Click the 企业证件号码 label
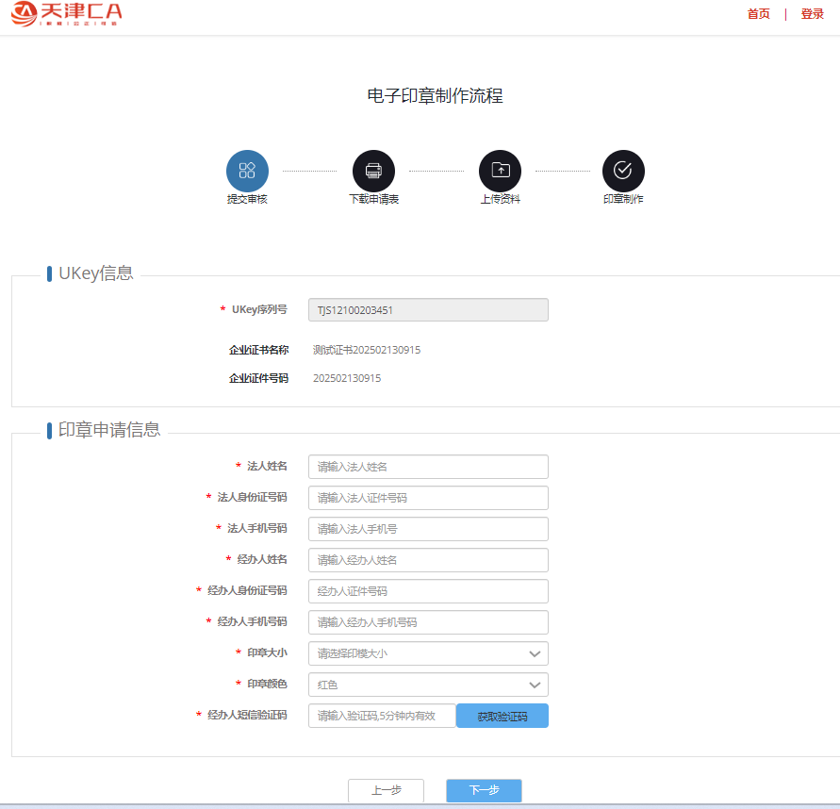 click(x=258, y=378)
